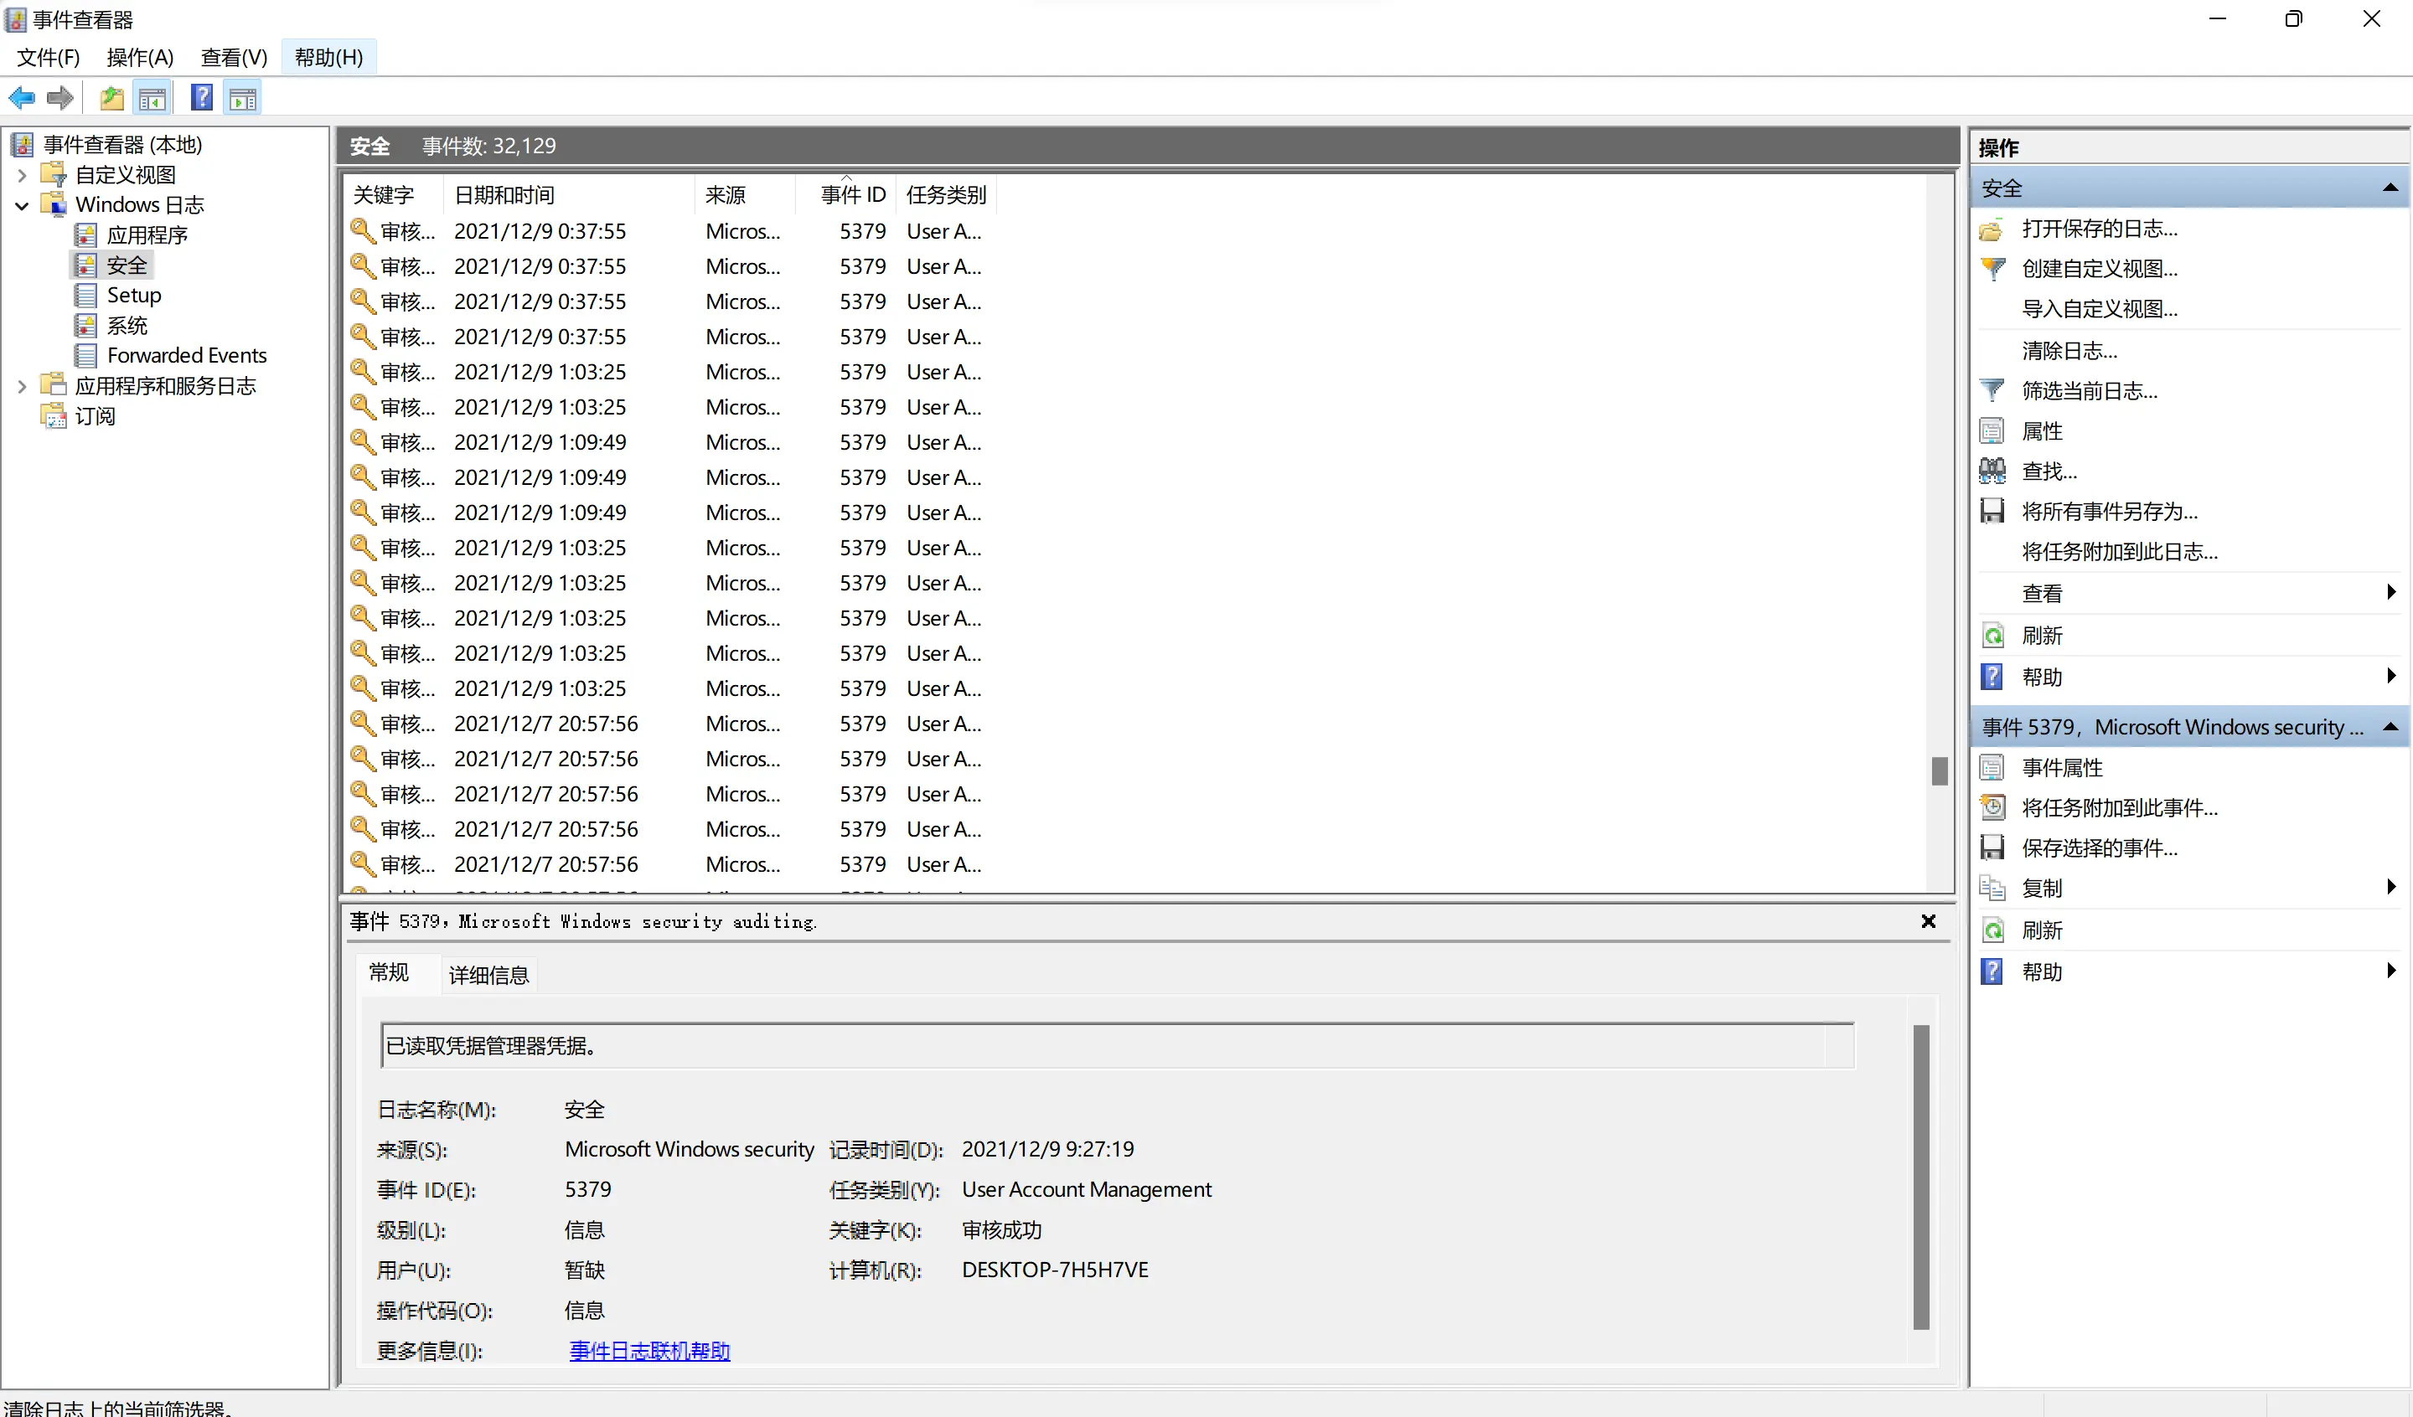Click the blue Help question mark toolbar icon

(201, 98)
